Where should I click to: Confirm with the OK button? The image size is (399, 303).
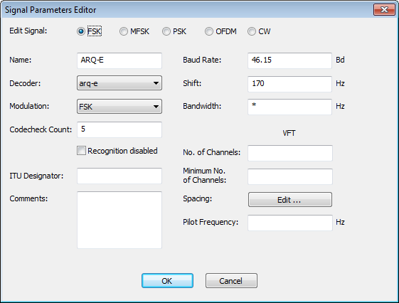tap(167, 281)
